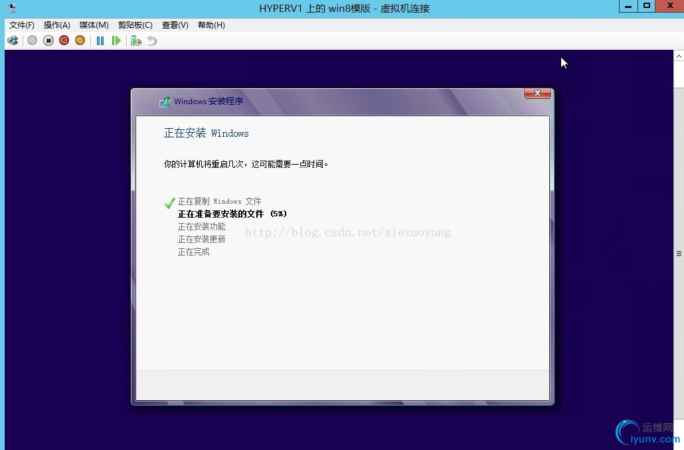
Task: Click the Ctrl+Alt+Delete toolbar icon
Action: pos(13,40)
